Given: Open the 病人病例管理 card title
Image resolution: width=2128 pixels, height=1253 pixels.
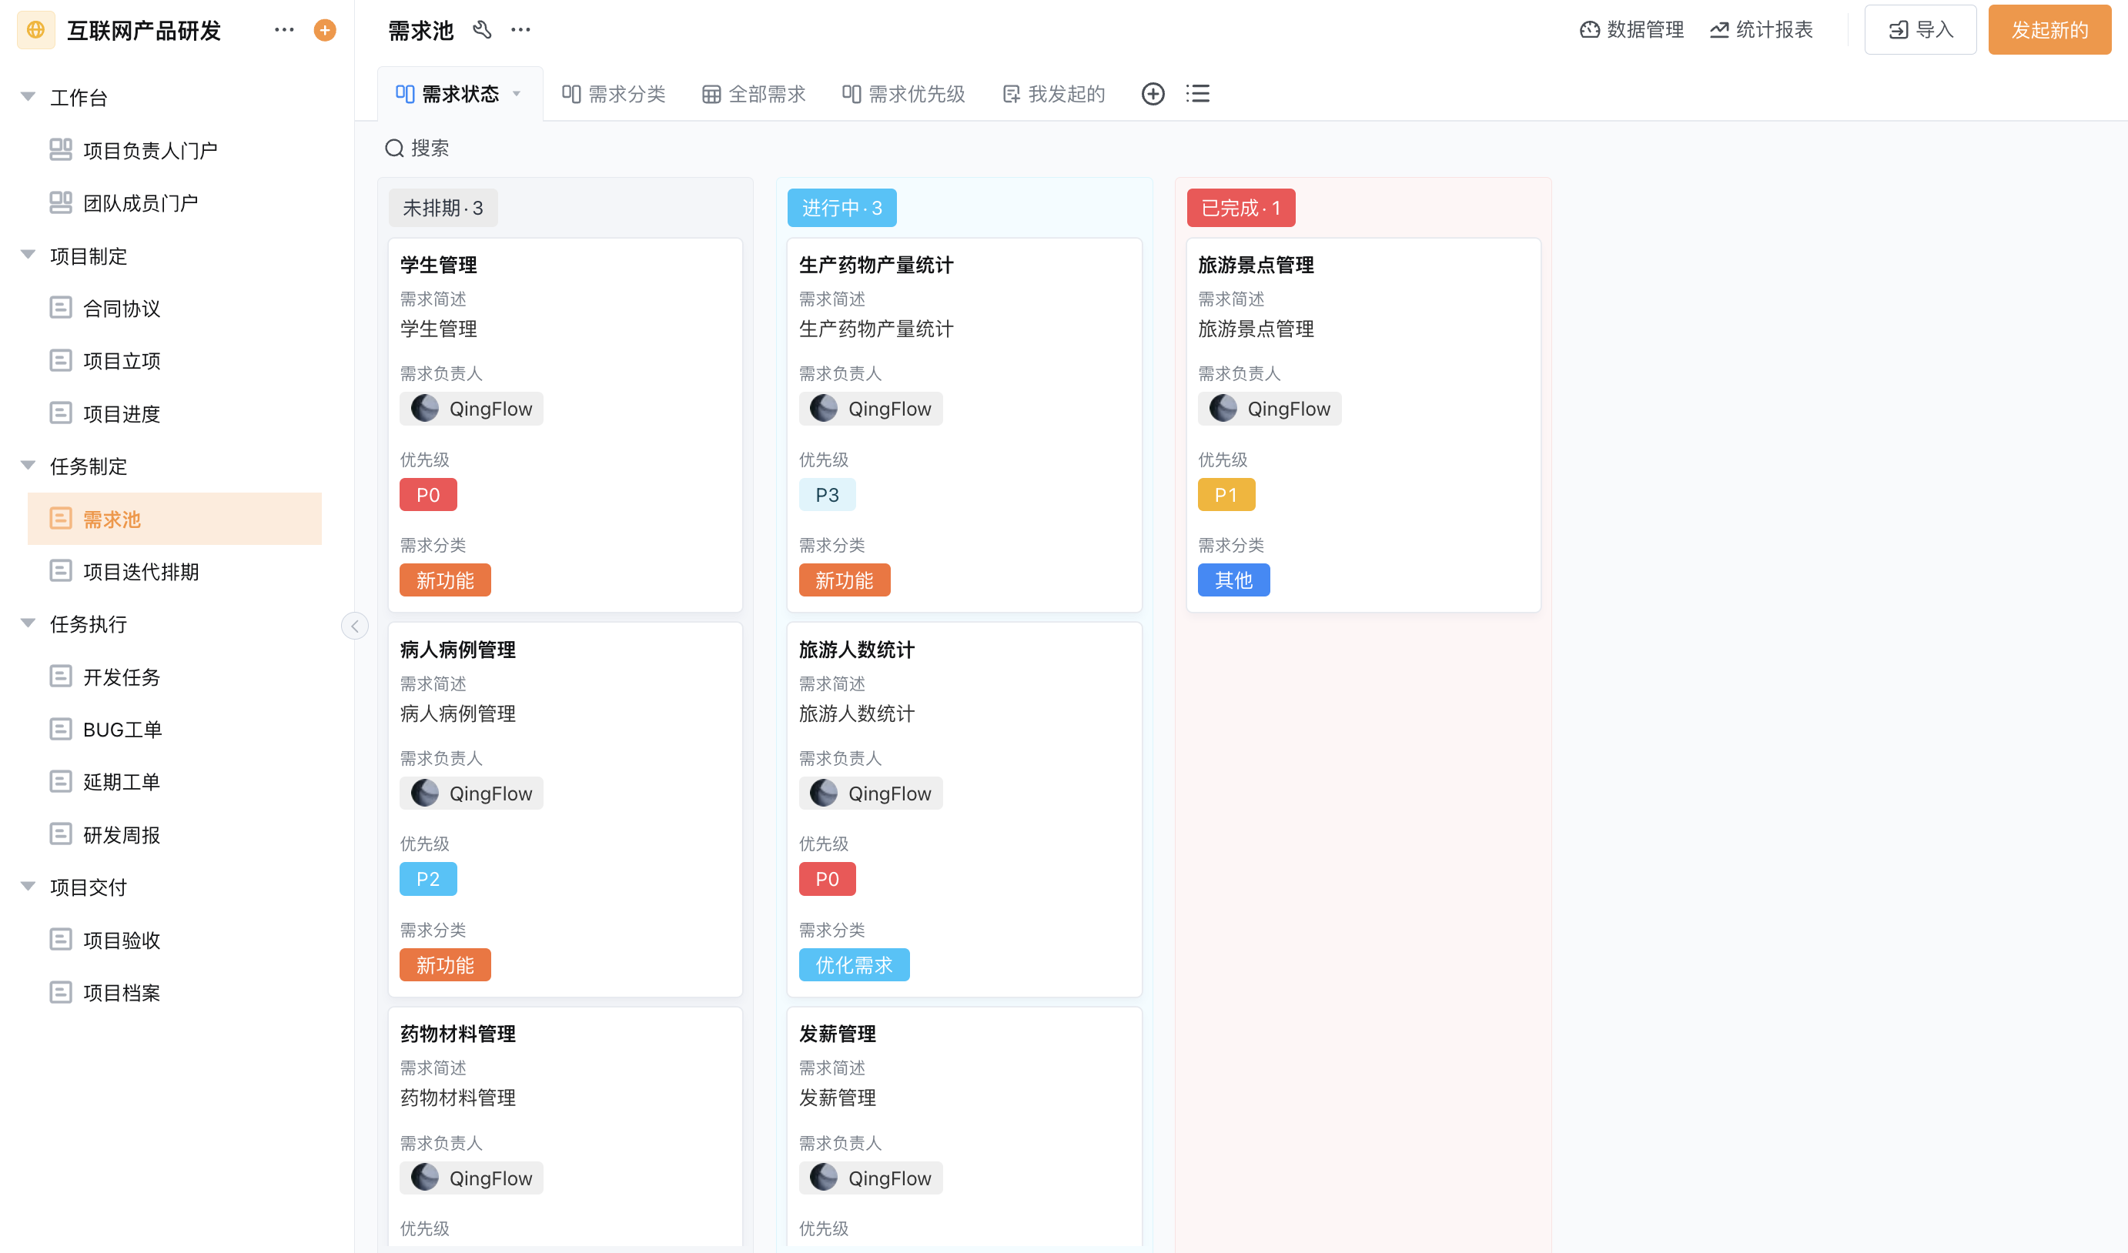Looking at the screenshot, I should pos(459,650).
